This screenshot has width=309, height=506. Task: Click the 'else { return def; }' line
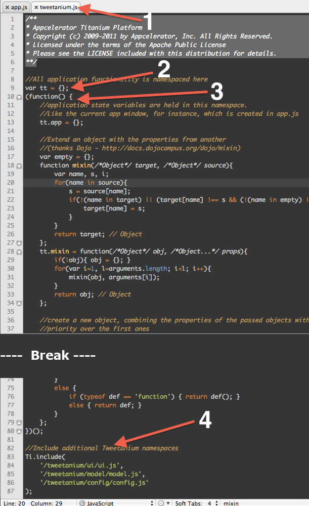[x=105, y=405]
